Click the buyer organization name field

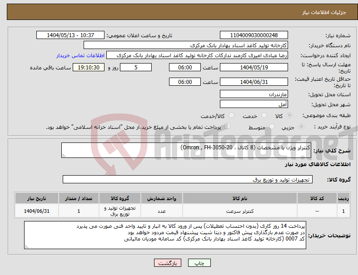coord(186,45)
